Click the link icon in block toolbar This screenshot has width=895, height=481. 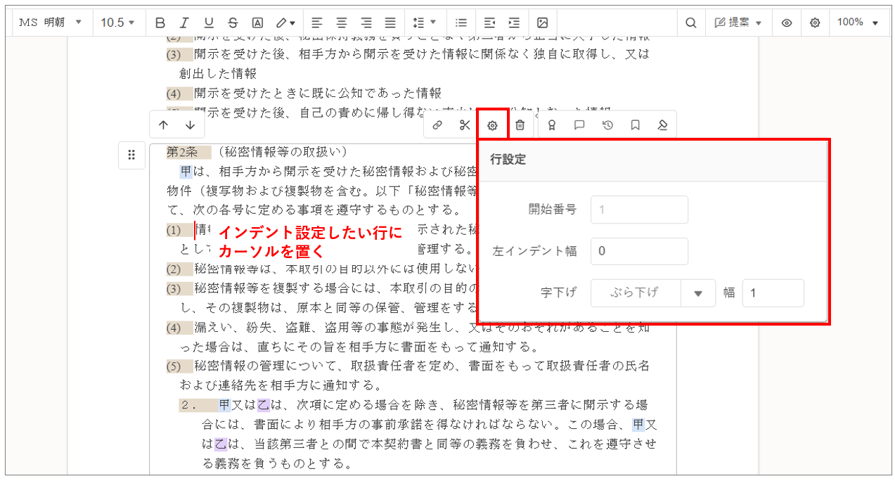coord(437,125)
